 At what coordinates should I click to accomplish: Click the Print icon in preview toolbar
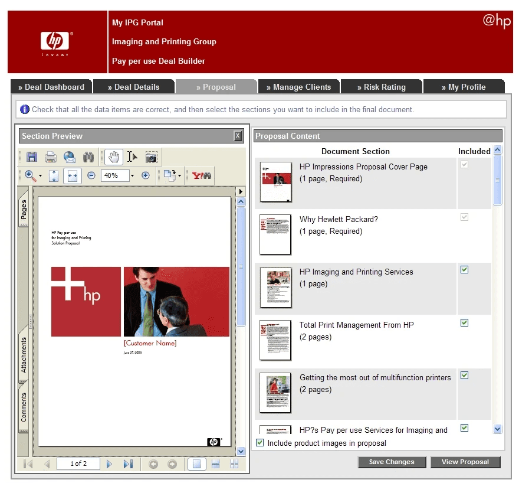pos(51,156)
